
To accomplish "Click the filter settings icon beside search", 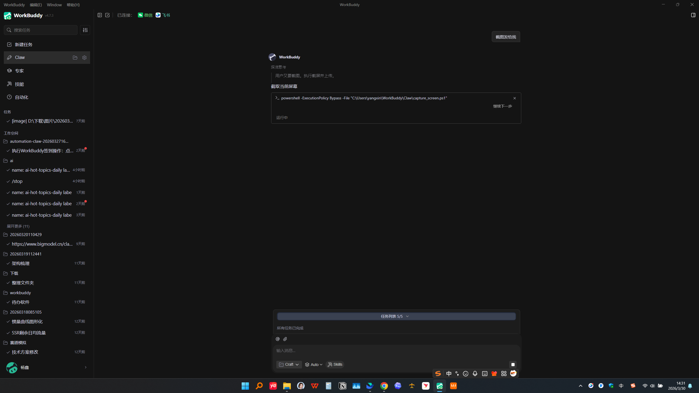I will [x=85, y=30].
